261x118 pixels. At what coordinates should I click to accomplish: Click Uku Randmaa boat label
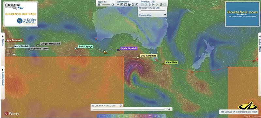pyautogui.click(x=148, y=56)
